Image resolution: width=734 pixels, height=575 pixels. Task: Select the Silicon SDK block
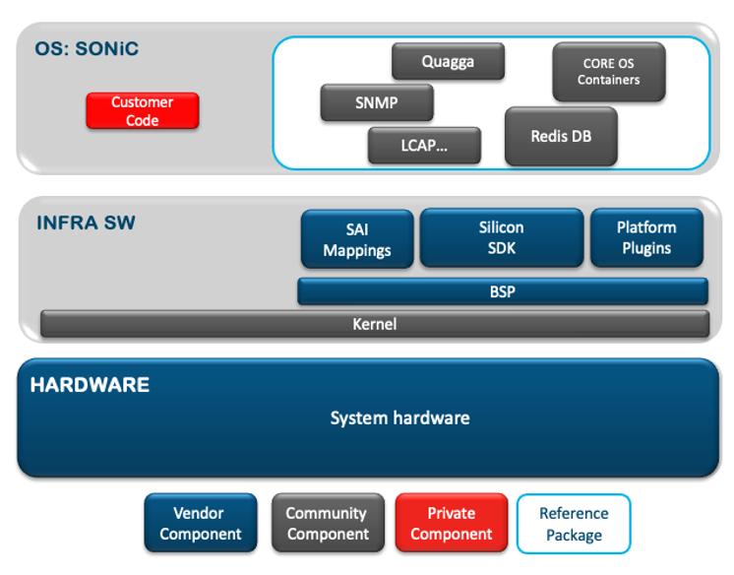pyautogui.click(x=501, y=237)
